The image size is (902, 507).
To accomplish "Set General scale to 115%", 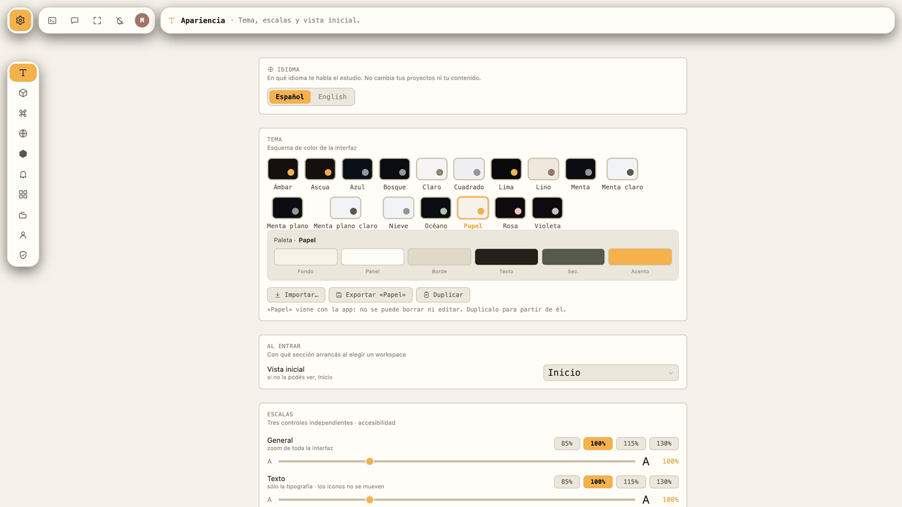I will click(x=631, y=444).
